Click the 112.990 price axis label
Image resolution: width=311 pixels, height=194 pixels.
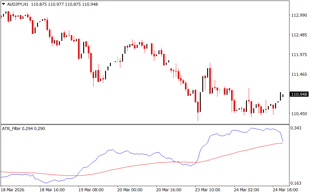click(299, 15)
